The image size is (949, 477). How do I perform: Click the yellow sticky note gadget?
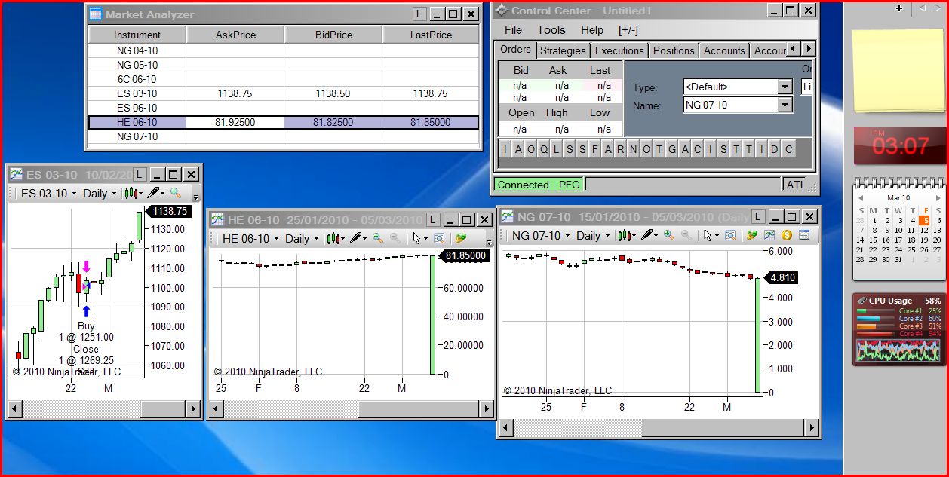(x=898, y=72)
